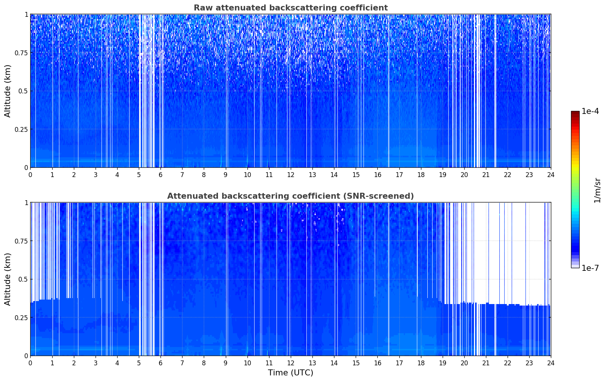Screen dimensions: 605x381
Task: Click the "1e-4" colorbar maximum label
Action: (x=590, y=111)
